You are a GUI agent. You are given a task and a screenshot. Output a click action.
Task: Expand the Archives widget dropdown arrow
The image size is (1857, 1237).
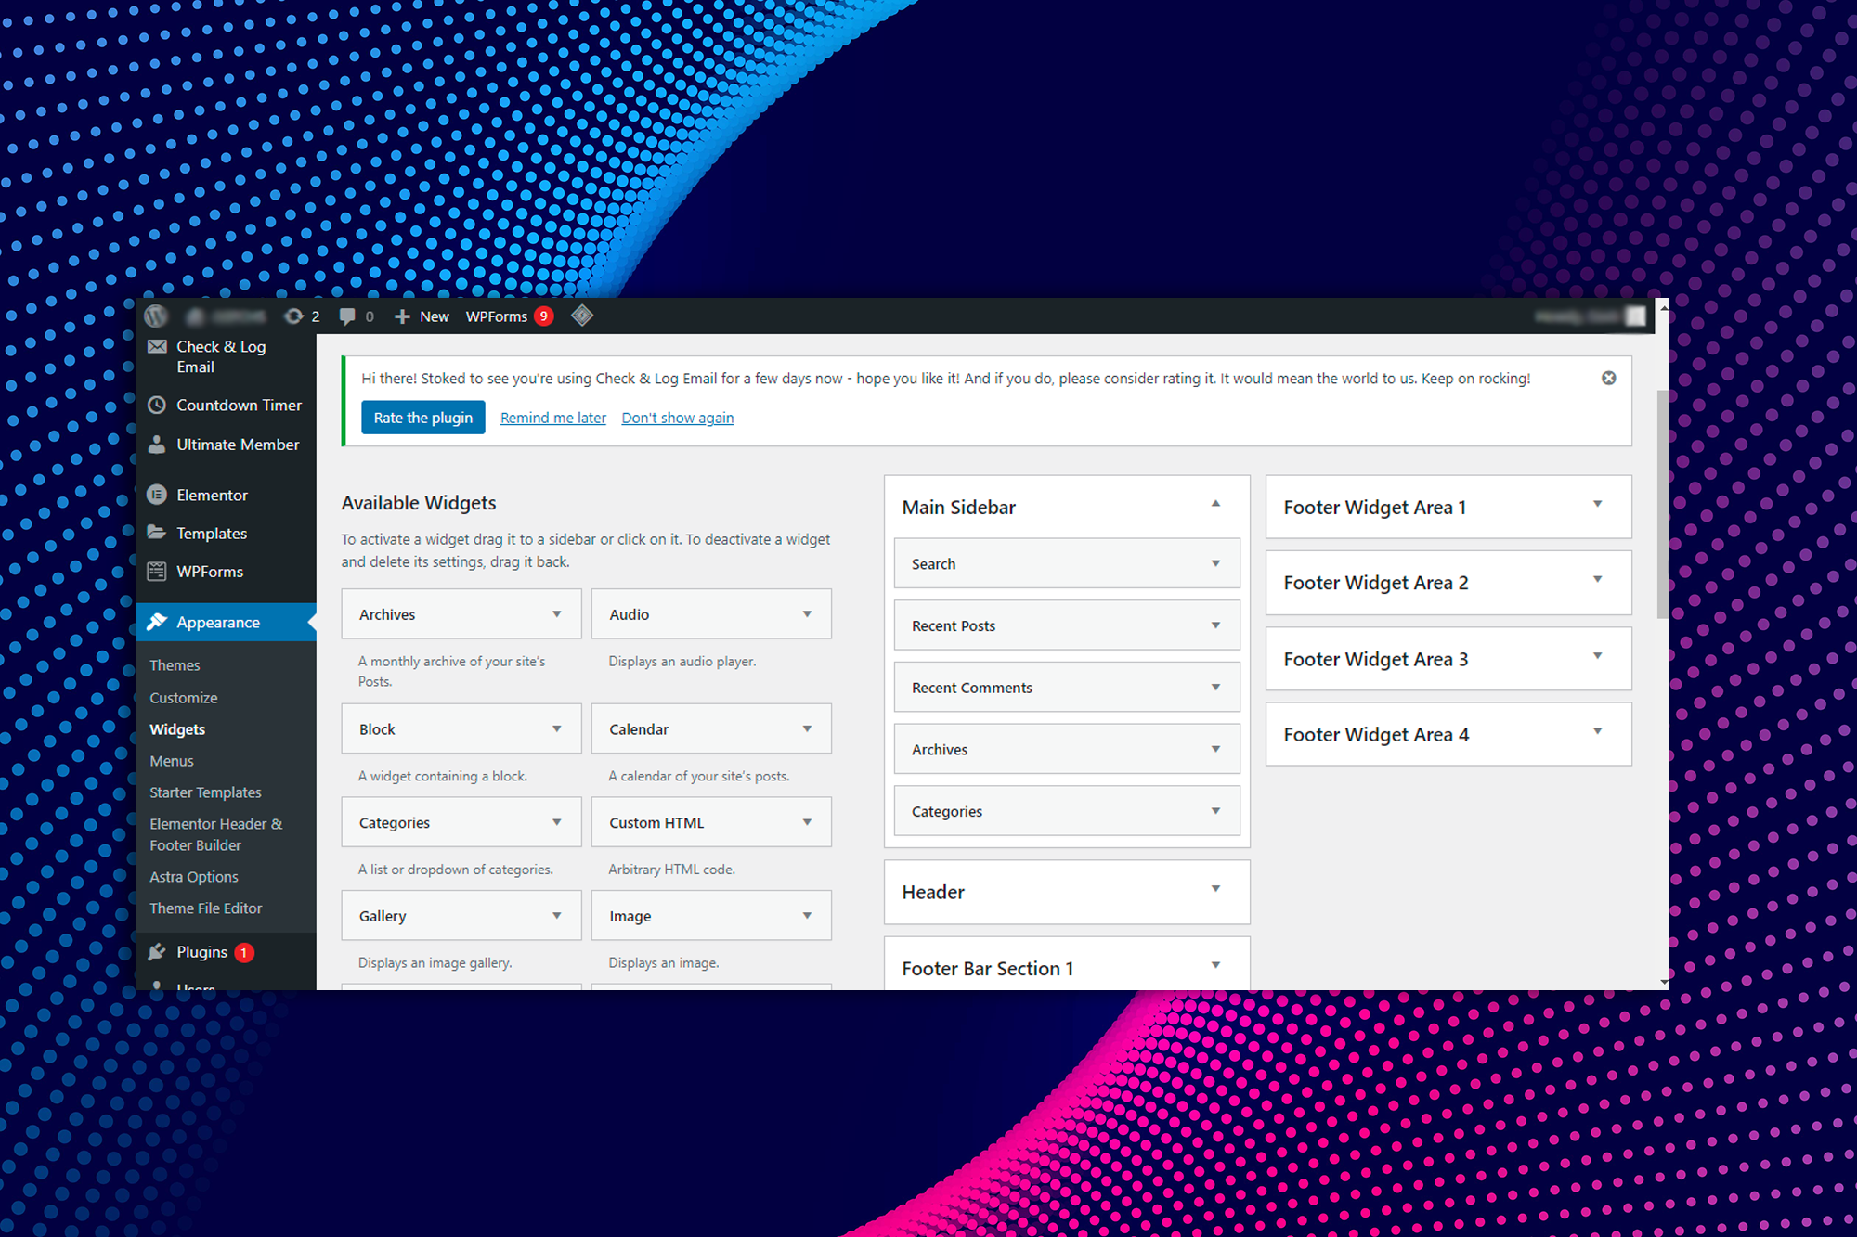(x=553, y=613)
